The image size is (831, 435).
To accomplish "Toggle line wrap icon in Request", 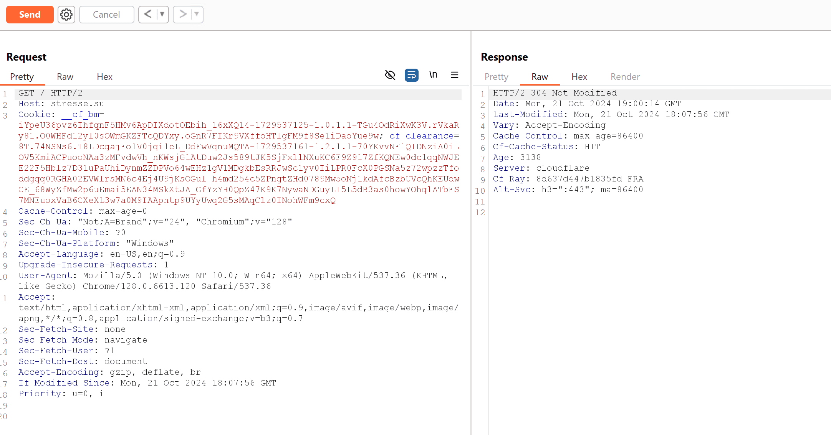I will tap(411, 75).
